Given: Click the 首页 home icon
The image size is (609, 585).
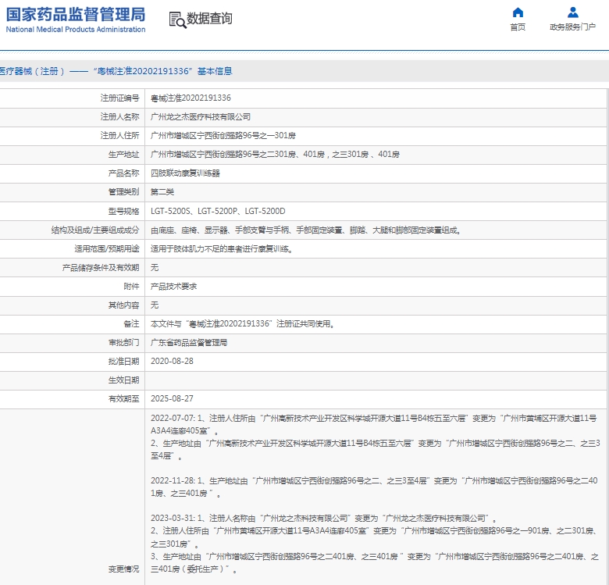Looking at the screenshot, I should point(518,12).
